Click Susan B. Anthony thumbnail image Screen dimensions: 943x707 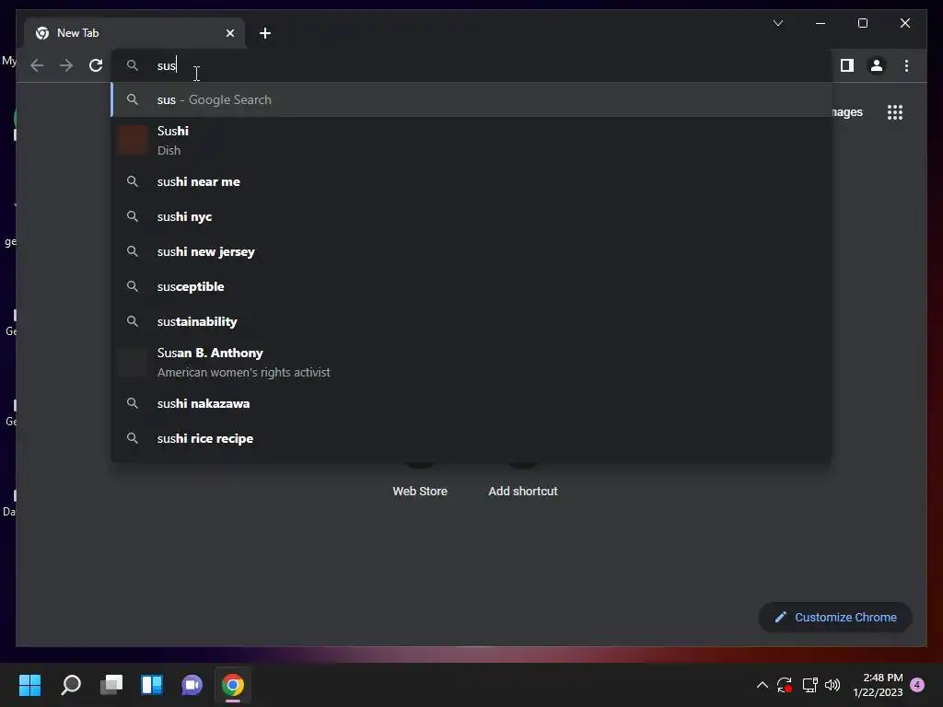[133, 362]
